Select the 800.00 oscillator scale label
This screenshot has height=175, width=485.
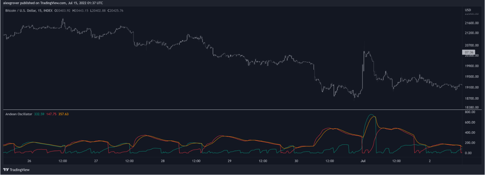[470, 112]
